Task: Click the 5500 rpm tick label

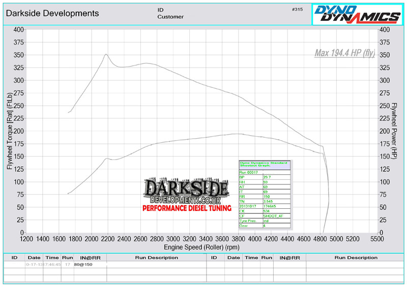Action: pyautogui.click(x=377, y=239)
